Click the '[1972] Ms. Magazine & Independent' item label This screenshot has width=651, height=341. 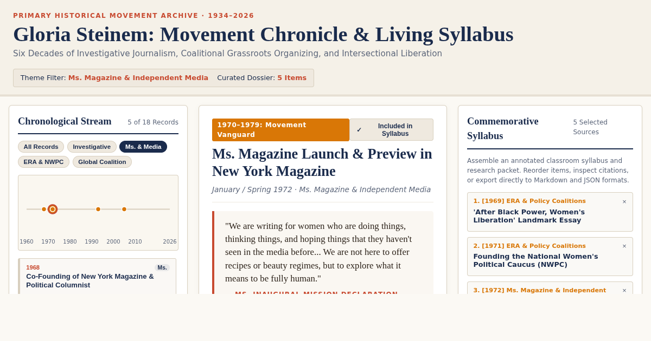[x=540, y=290]
